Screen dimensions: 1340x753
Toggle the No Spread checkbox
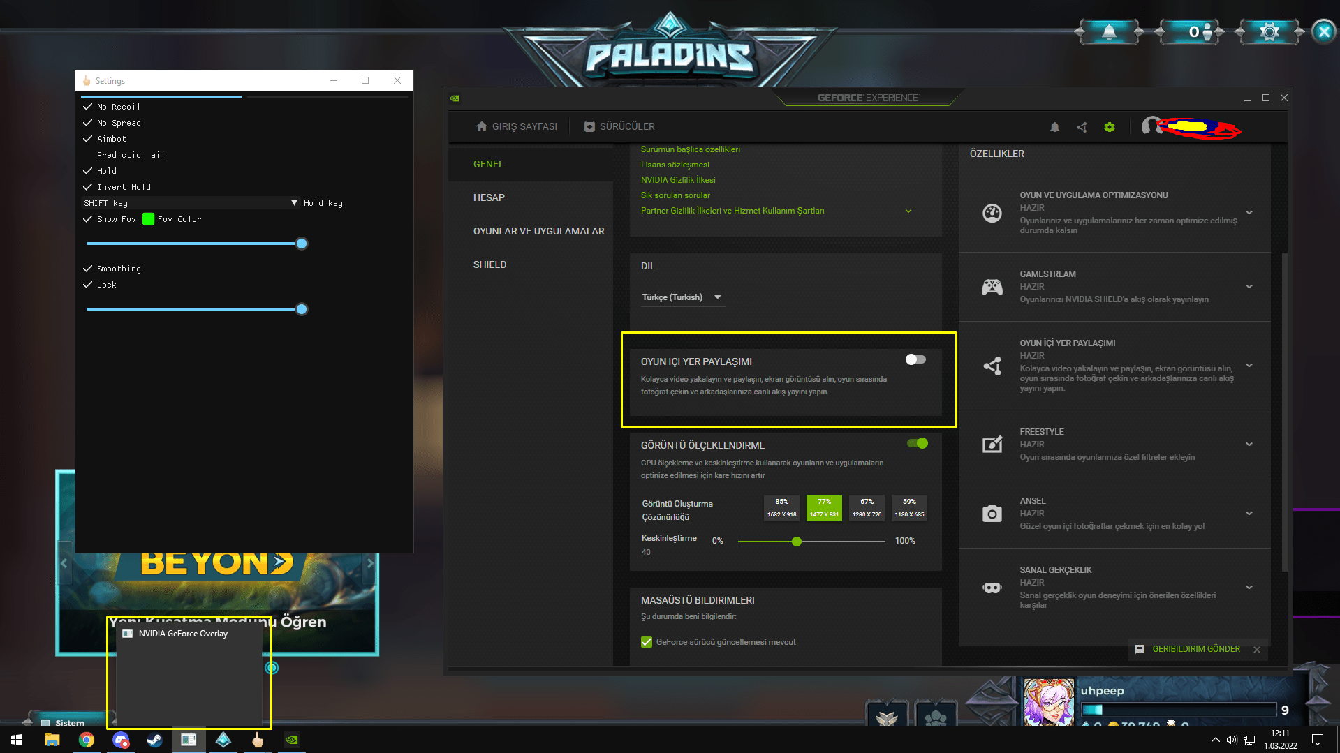pos(87,123)
